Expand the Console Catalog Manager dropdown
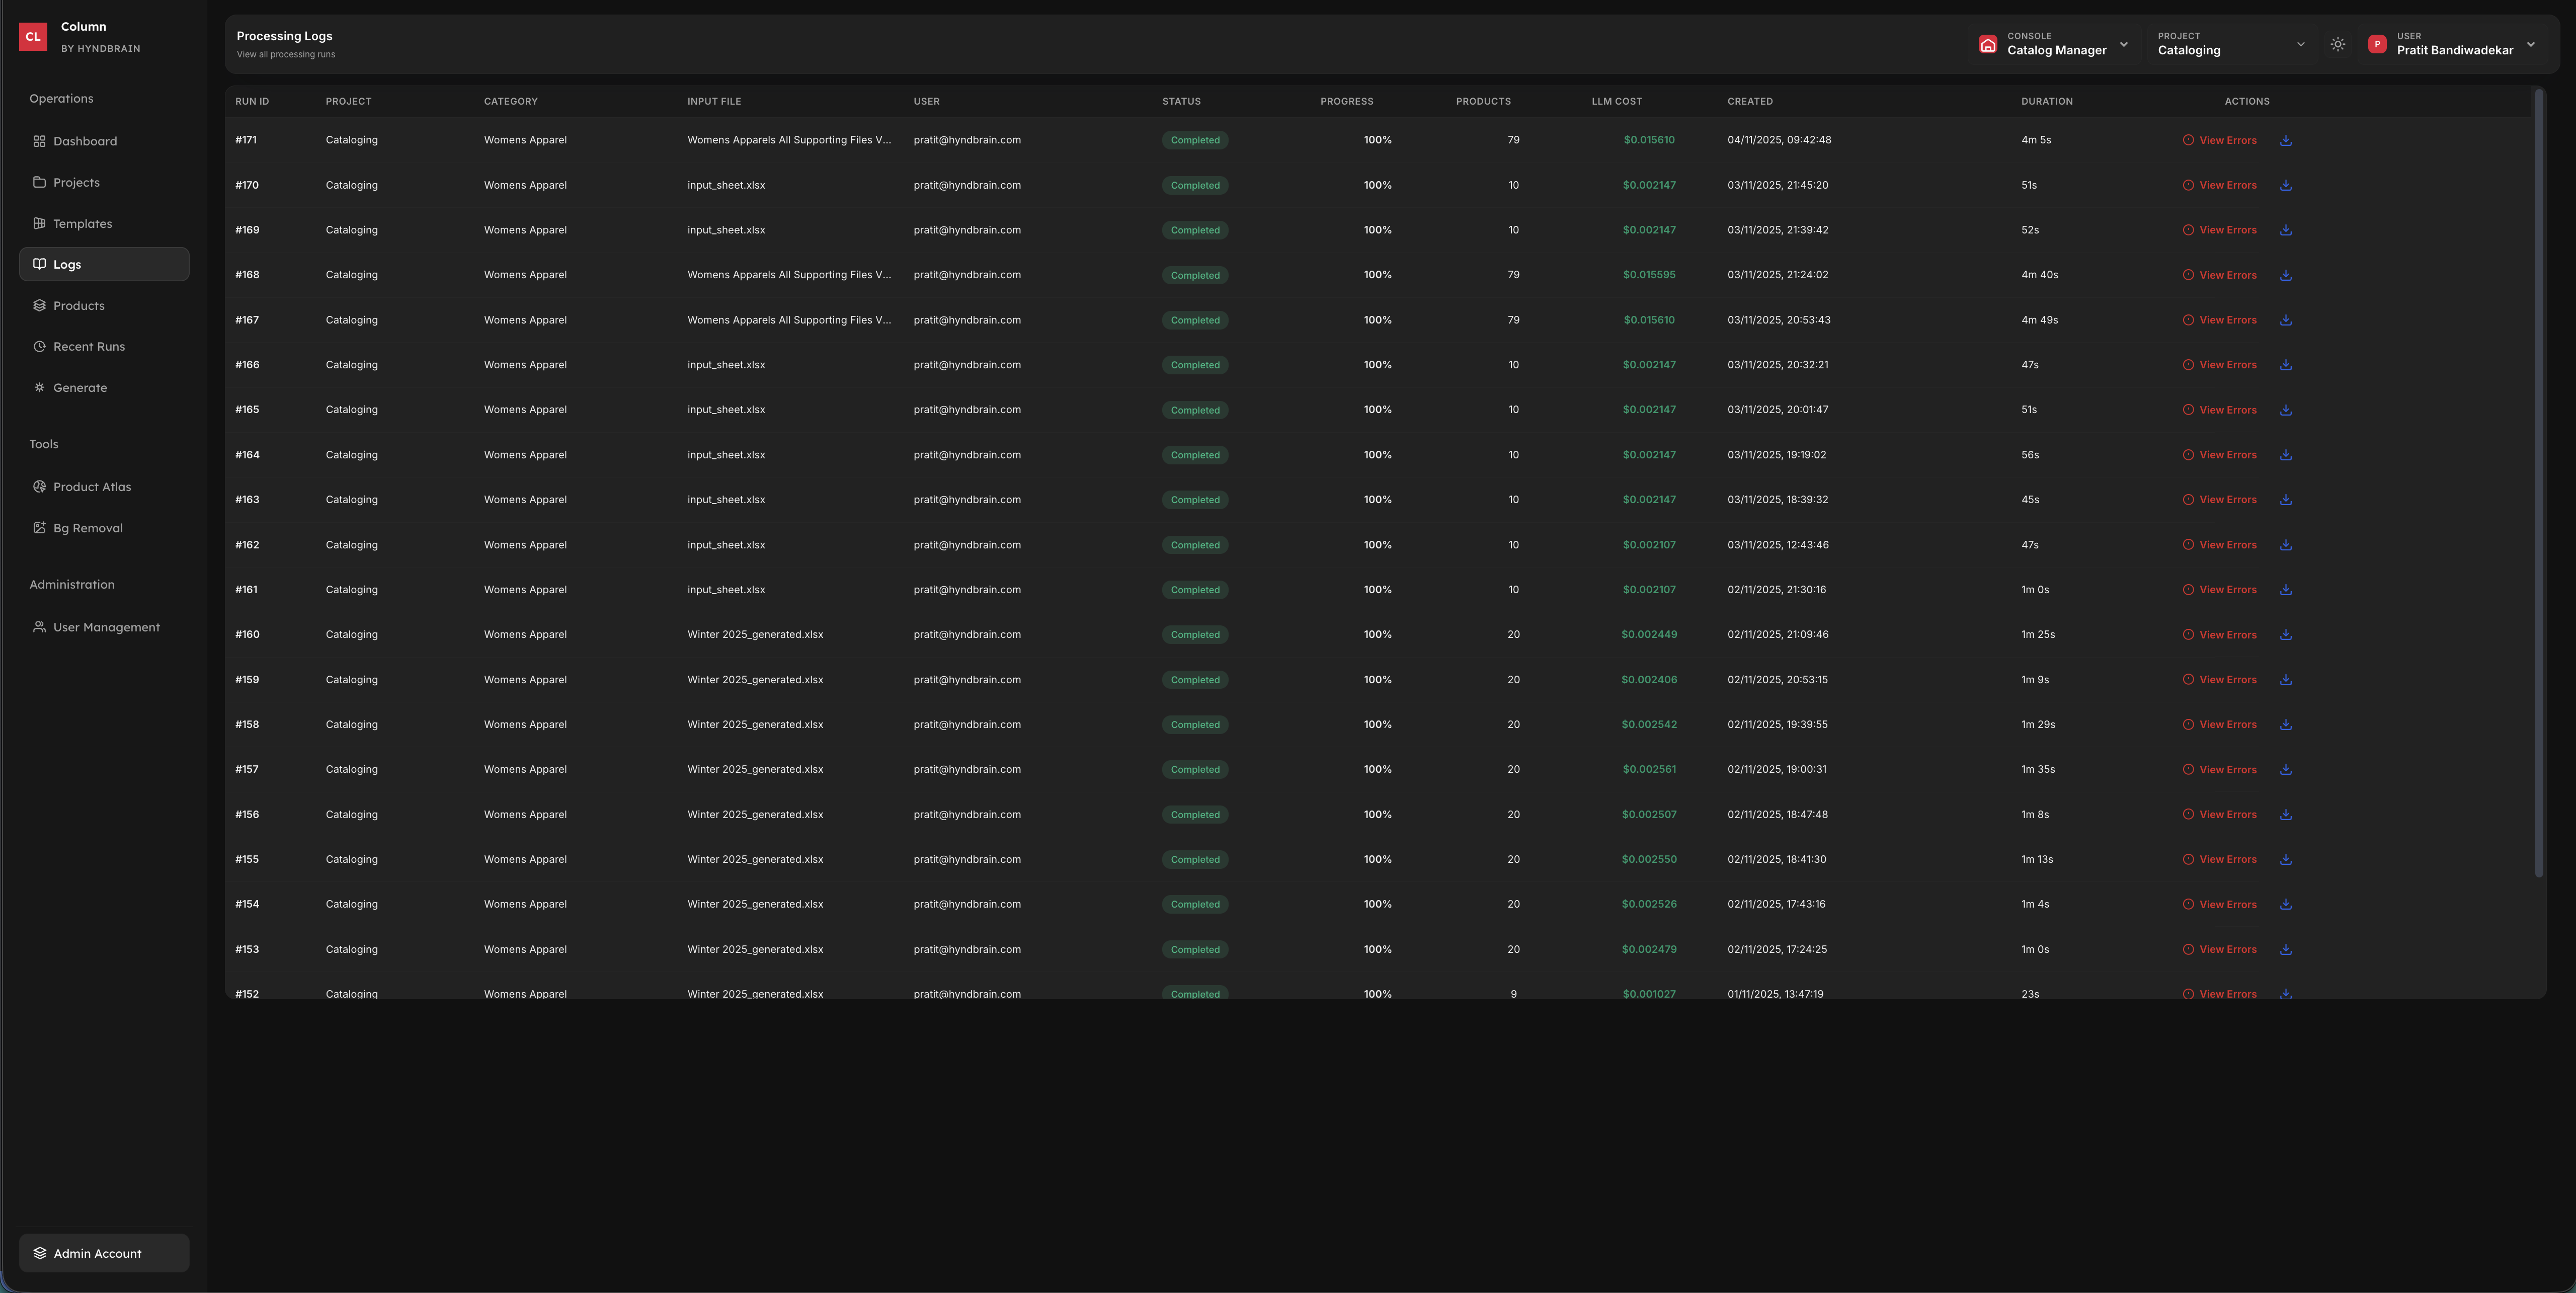Image resolution: width=2576 pixels, height=1293 pixels. (x=2124, y=44)
